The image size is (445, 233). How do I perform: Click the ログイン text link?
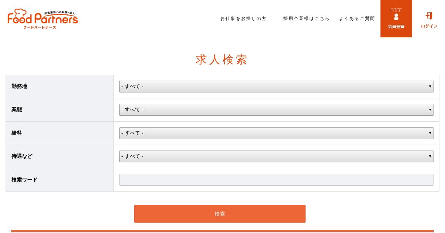click(429, 26)
